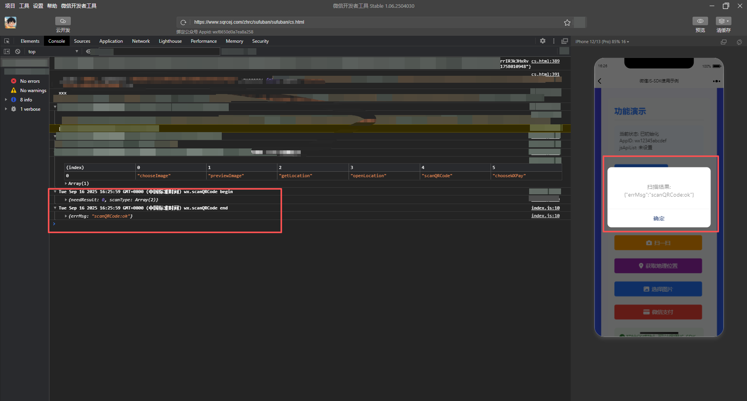Open the 帮助 menu
The height and width of the screenshot is (401, 747).
[x=52, y=6]
